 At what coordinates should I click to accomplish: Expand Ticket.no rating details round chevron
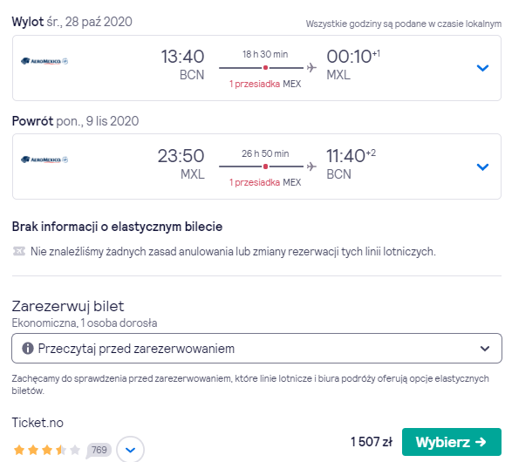click(x=130, y=450)
